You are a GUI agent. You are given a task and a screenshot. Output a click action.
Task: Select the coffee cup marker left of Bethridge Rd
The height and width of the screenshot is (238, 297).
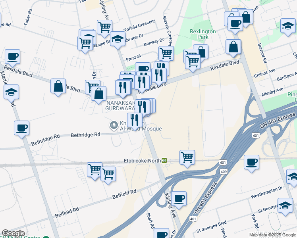tap(21, 129)
